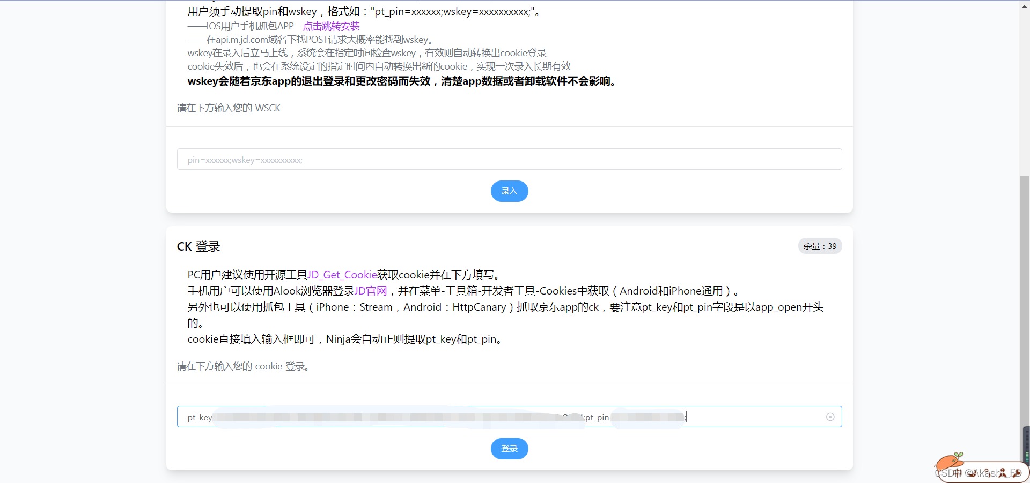Open the JD官网 link
This screenshot has width=1030, height=483.
[371, 291]
